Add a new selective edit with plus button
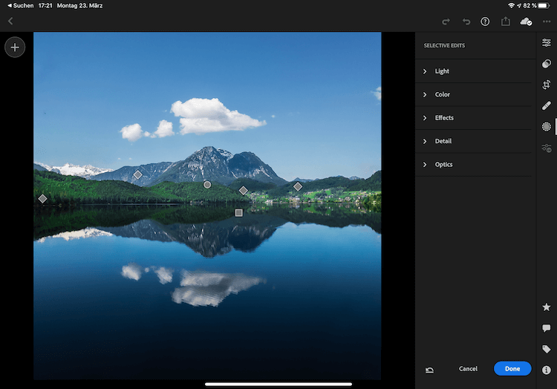Image resolution: width=557 pixels, height=389 pixels. [15, 48]
